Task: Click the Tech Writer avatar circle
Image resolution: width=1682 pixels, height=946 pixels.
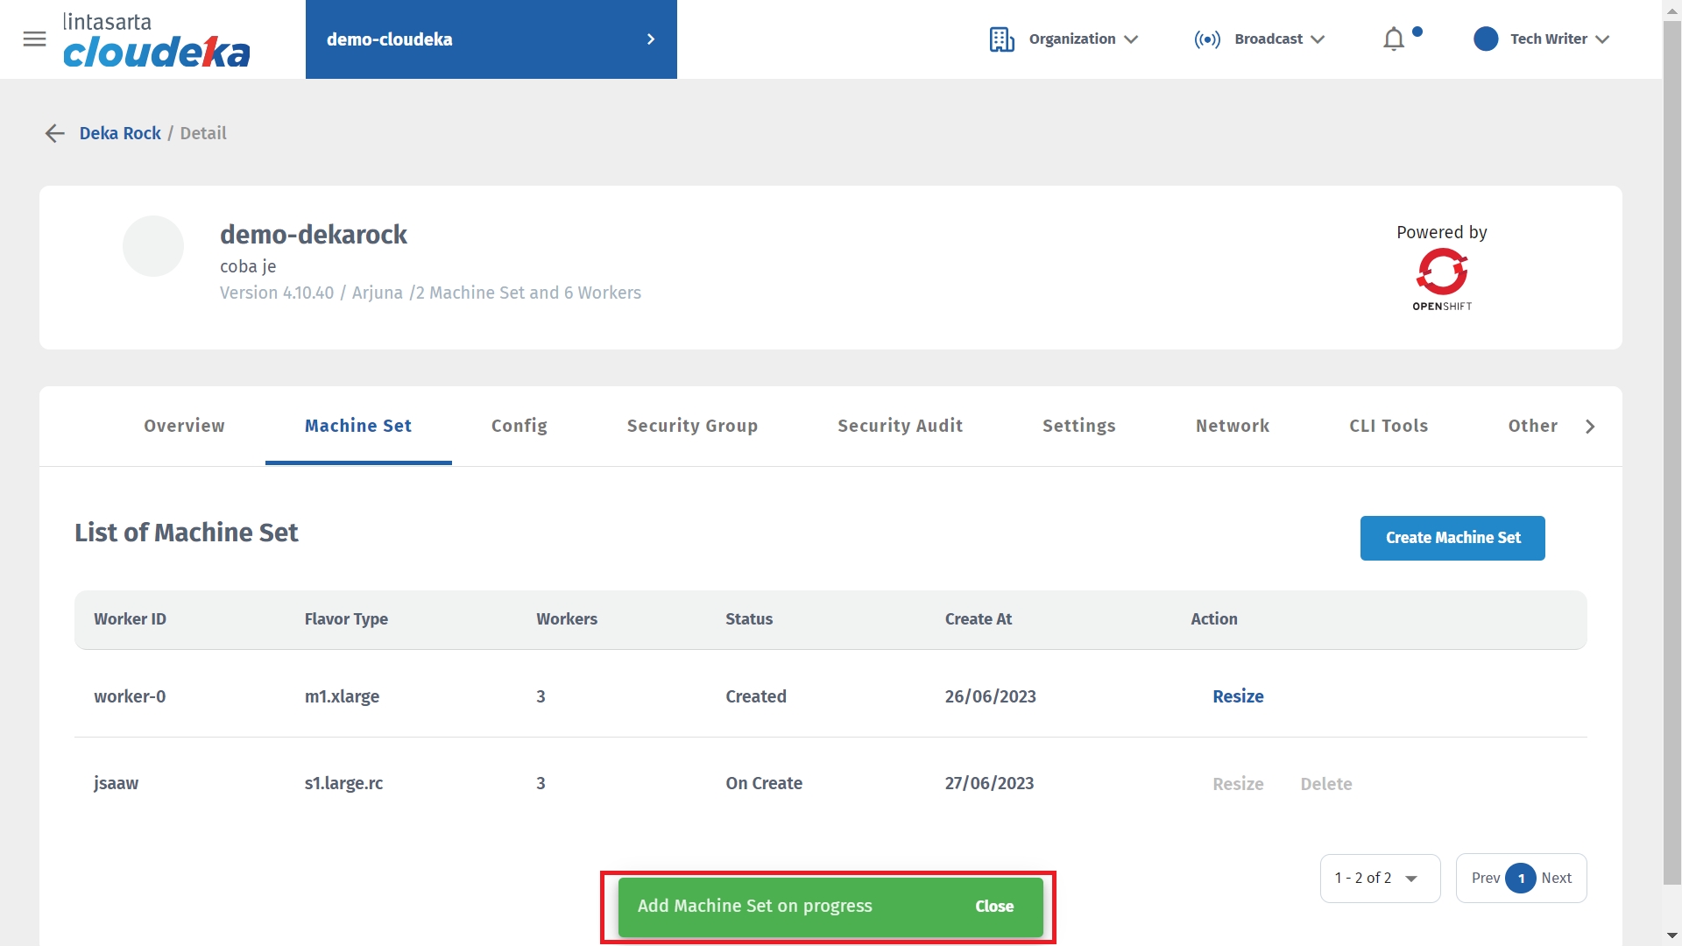Action: (1486, 39)
